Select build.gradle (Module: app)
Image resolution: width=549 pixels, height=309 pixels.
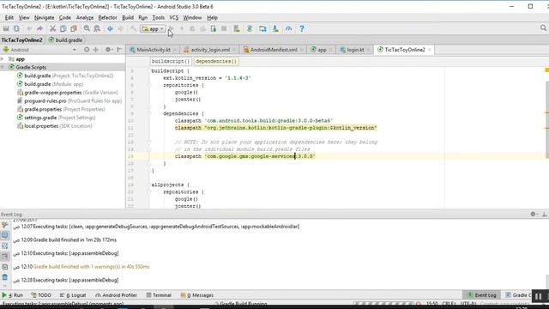(x=50, y=84)
